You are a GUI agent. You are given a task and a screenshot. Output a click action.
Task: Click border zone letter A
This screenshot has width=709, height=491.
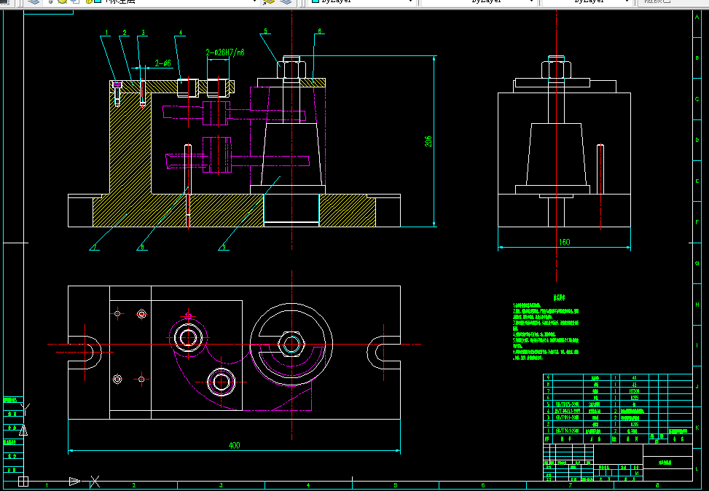pyautogui.click(x=697, y=17)
